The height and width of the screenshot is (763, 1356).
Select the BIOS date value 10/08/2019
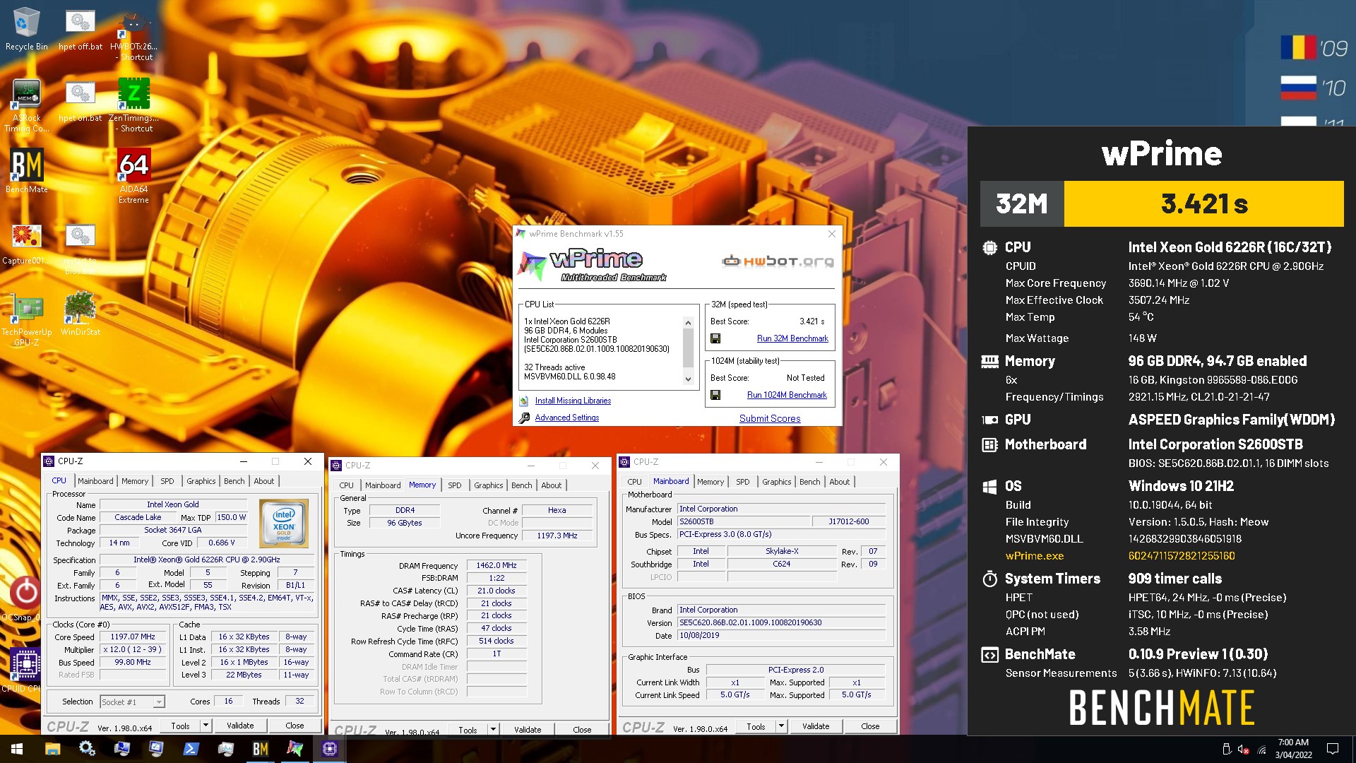(x=781, y=635)
